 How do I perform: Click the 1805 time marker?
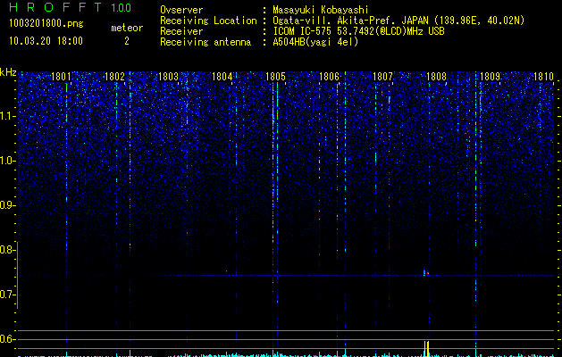click(x=275, y=77)
